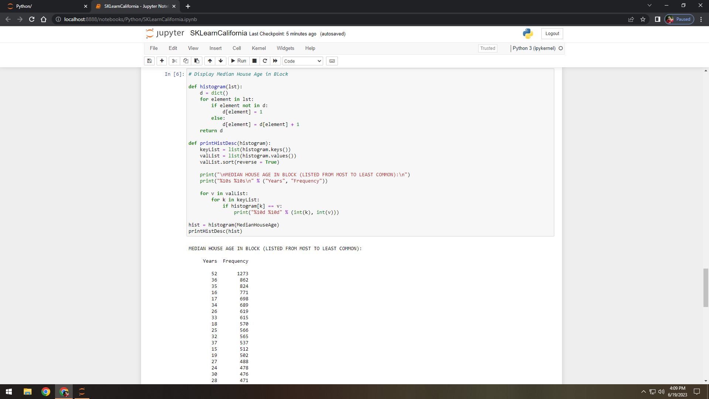Open the Widgets menu
The width and height of the screenshot is (709, 399).
tap(285, 48)
